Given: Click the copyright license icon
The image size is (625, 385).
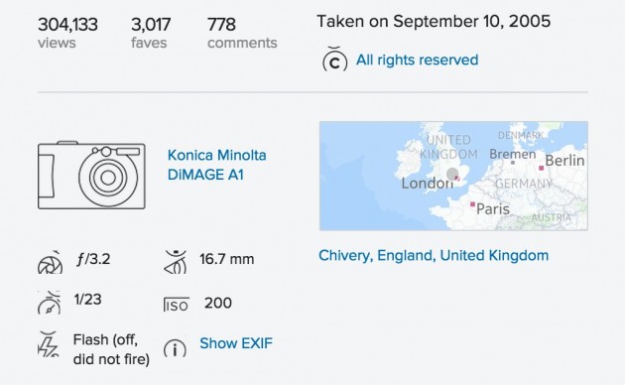Looking at the screenshot, I should coord(334,59).
